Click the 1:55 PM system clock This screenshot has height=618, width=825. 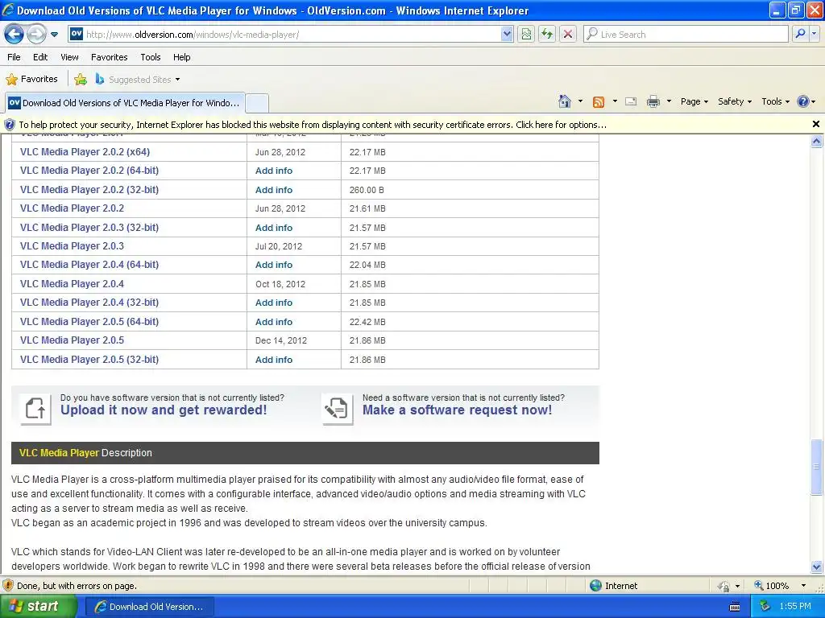pos(795,606)
